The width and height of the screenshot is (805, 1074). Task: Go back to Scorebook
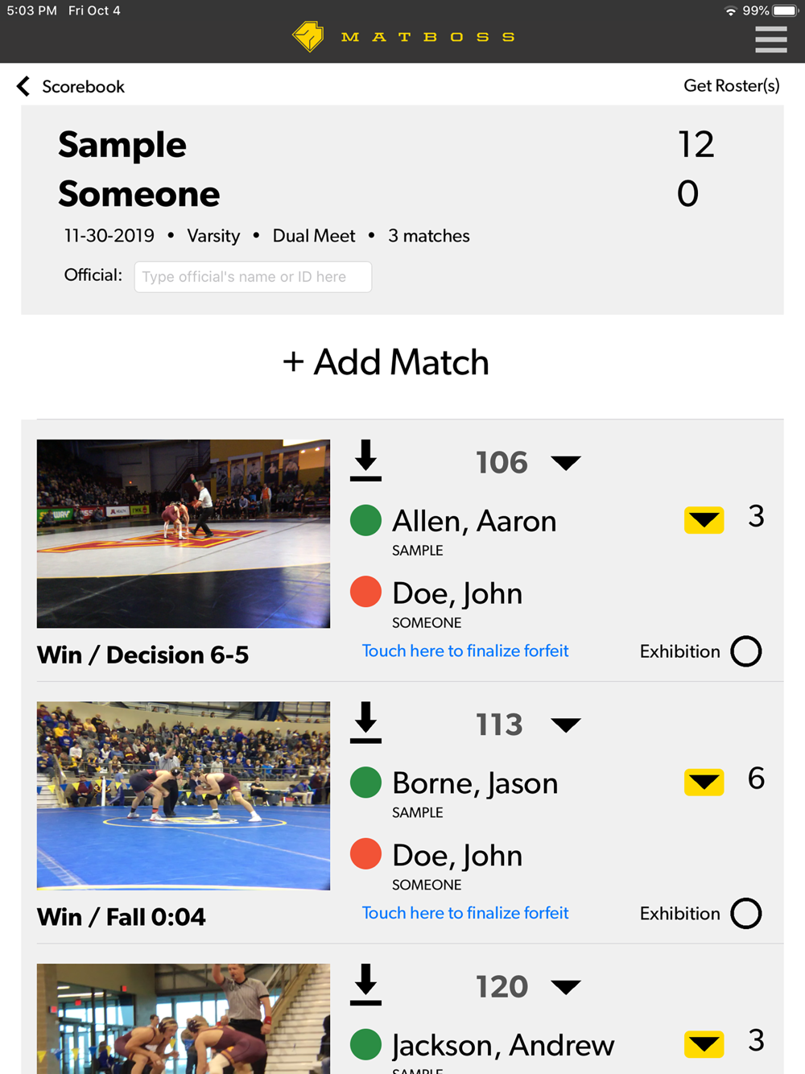[x=71, y=86]
